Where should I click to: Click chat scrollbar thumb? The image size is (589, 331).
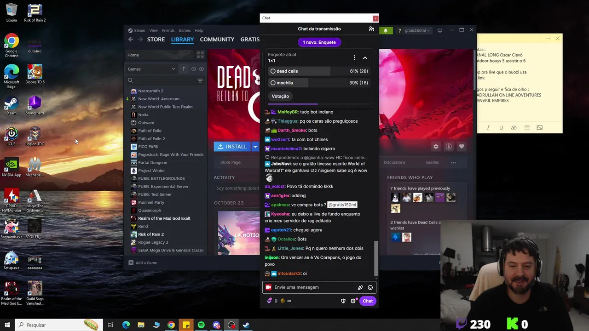376,258
